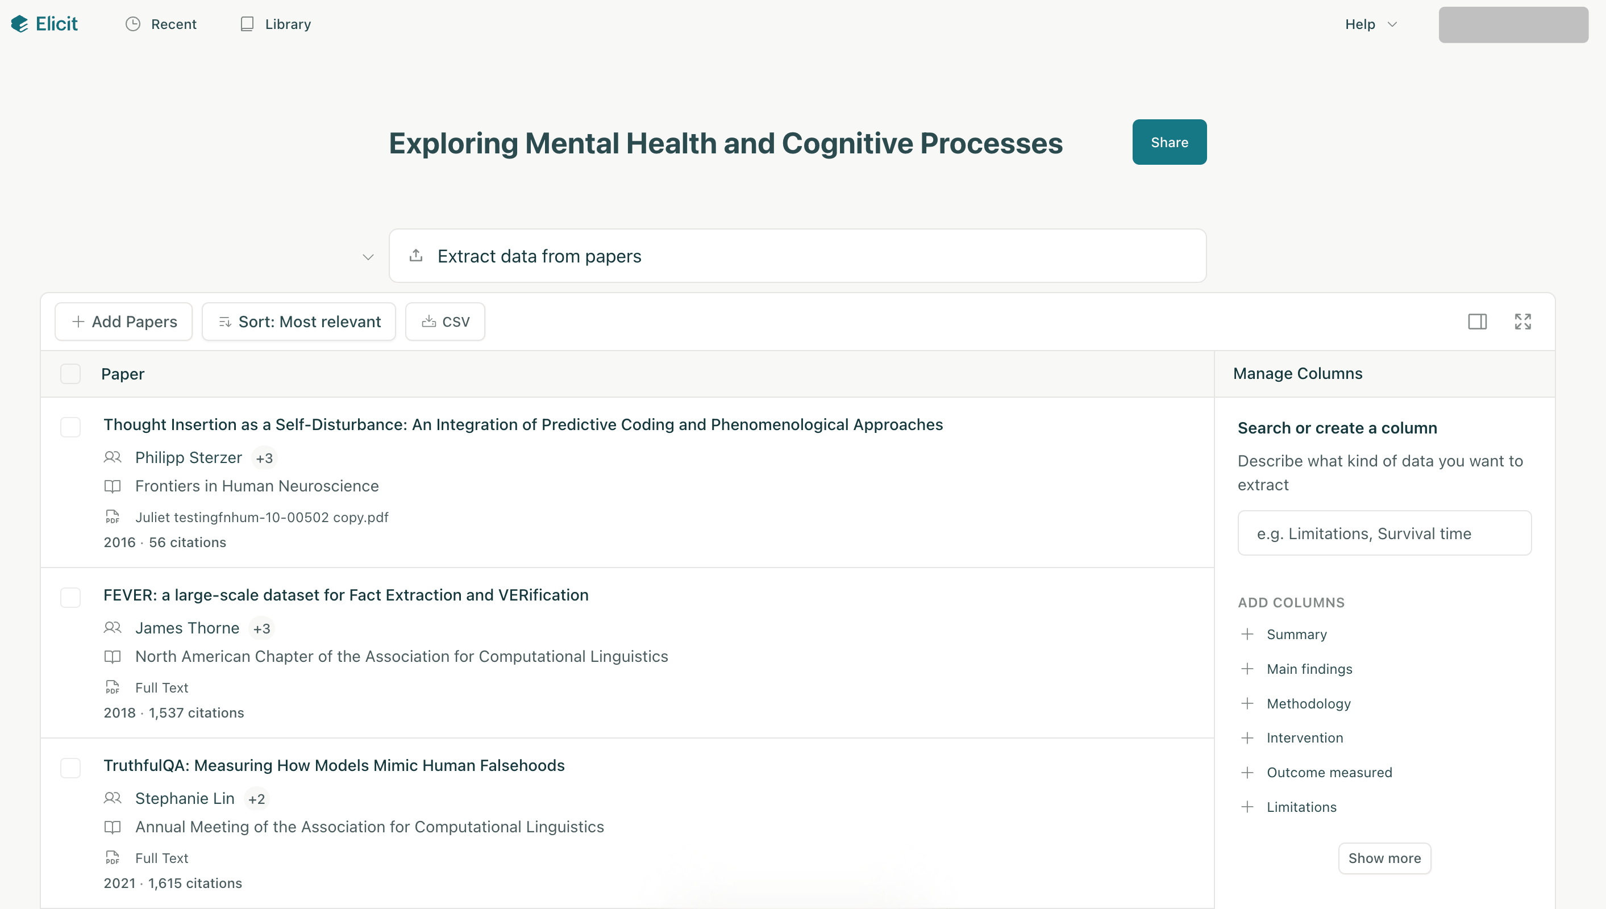
Task: Click Show more columns button
Action: (x=1384, y=858)
